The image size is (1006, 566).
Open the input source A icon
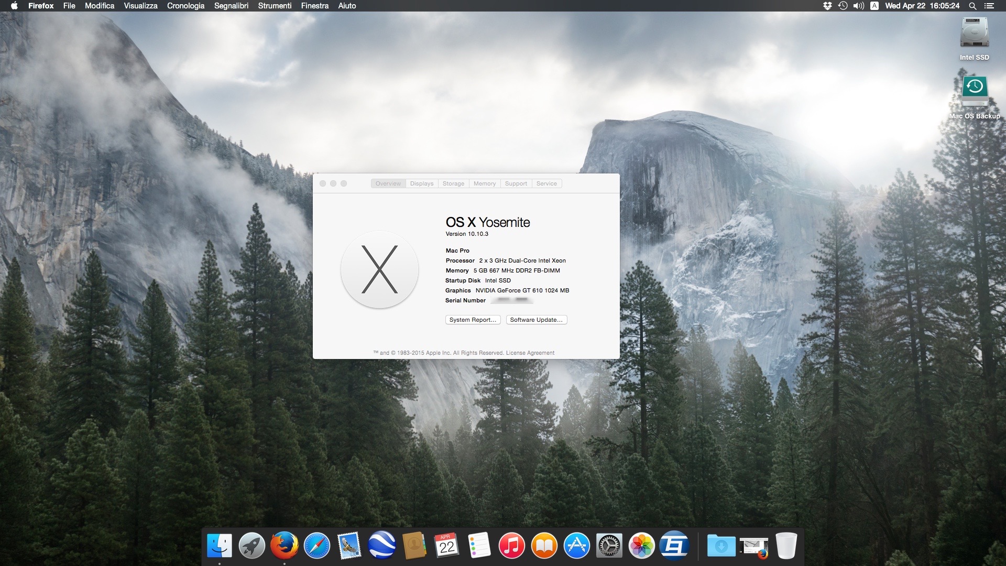click(x=874, y=6)
